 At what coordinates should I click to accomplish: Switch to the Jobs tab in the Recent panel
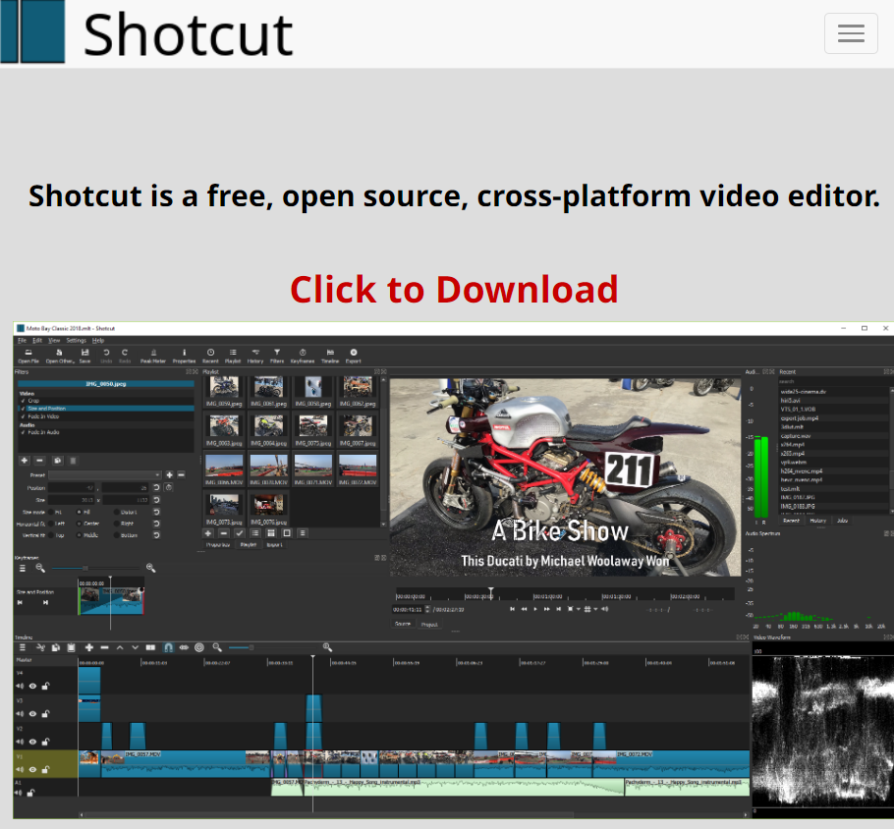point(842,521)
